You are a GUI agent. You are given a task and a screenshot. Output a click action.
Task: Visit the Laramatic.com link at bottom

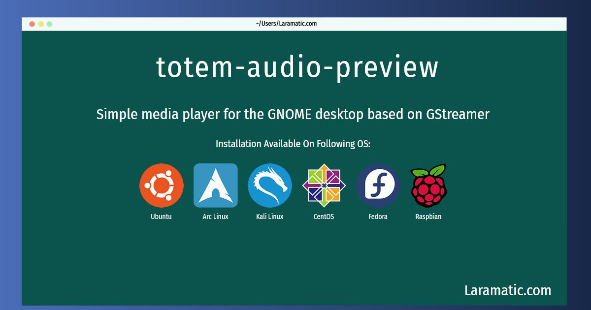click(508, 290)
